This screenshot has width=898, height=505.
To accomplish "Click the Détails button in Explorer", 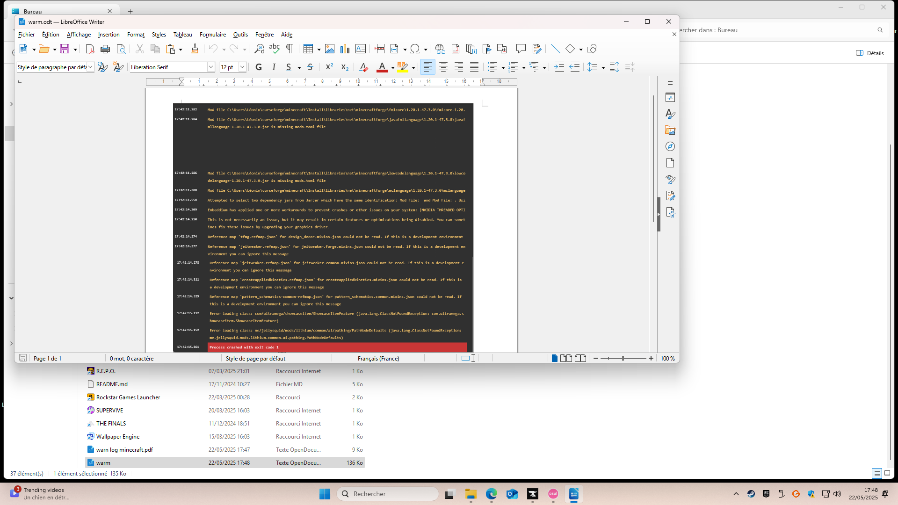I will [870, 53].
